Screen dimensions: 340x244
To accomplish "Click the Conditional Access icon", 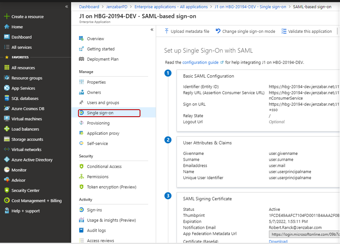I will click(x=82, y=166).
